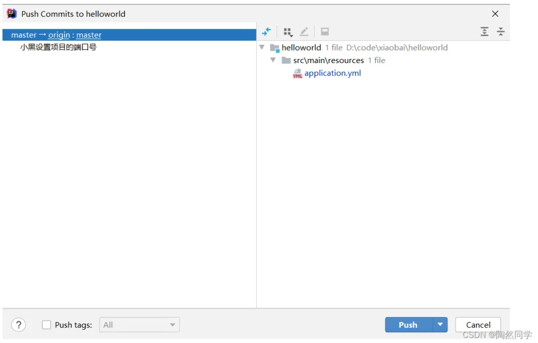The width and height of the screenshot is (538, 343).
Task: Collapse the src\main\resources tree node
Action: 273,60
